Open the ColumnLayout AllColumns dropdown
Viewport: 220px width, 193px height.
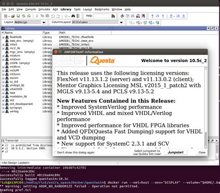[x=121, y=23]
